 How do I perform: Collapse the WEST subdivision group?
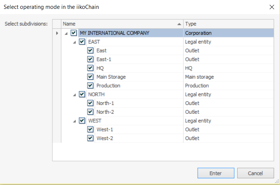[x=75, y=121]
